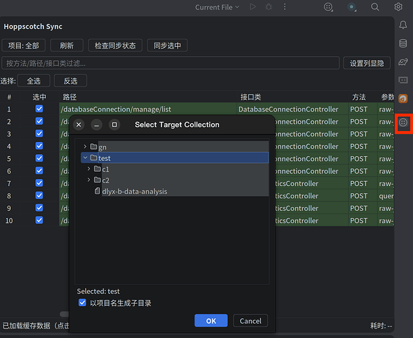The height and width of the screenshot is (338, 413).
Task: Collapse the test collection node
Action: (85, 158)
